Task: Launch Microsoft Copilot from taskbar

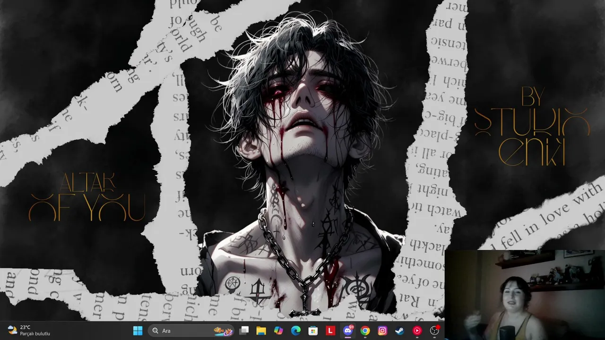Action: click(x=278, y=331)
